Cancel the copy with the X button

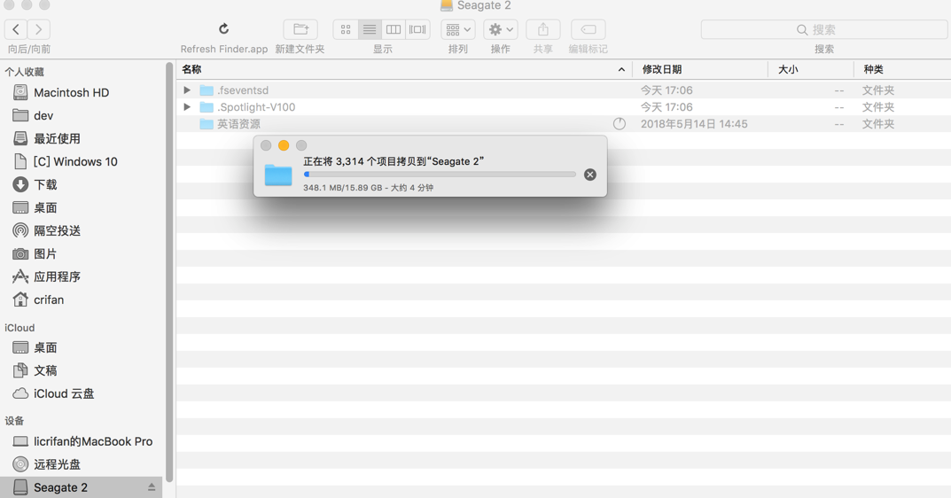(x=589, y=175)
